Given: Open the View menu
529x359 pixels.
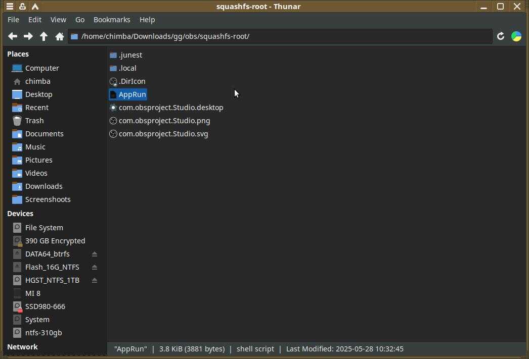Looking at the screenshot, I should coord(58,20).
